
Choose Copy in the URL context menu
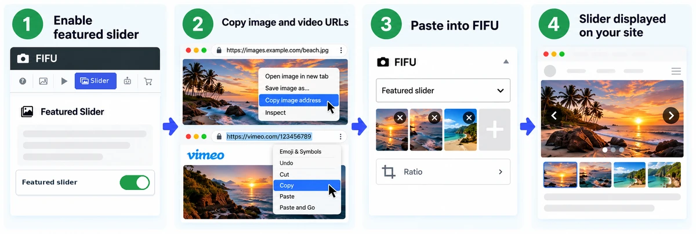point(307,185)
